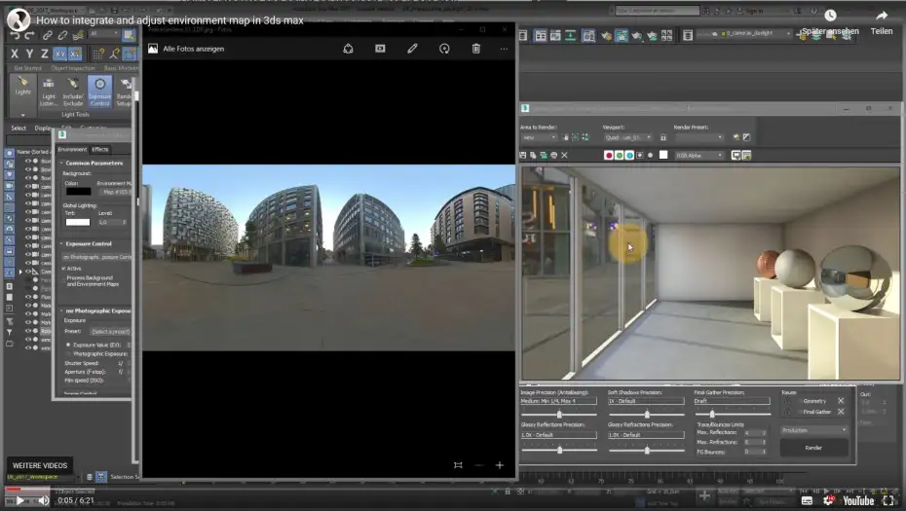Open Select menu in scene explorer
The width and height of the screenshot is (906, 511).
[19, 128]
